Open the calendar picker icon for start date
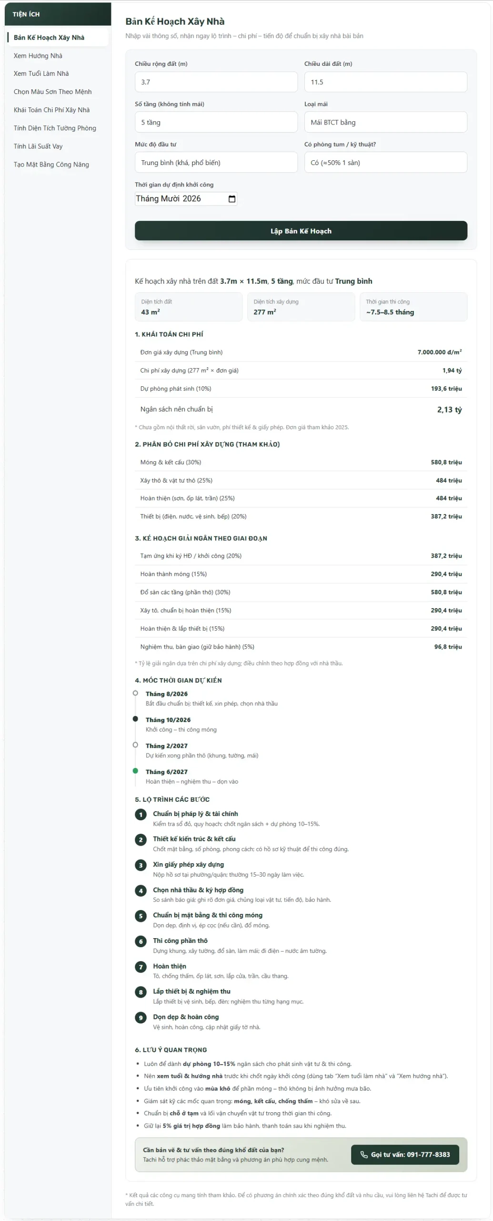The height and width of the screenshot is (1221, 493). [x=232, y=199]
